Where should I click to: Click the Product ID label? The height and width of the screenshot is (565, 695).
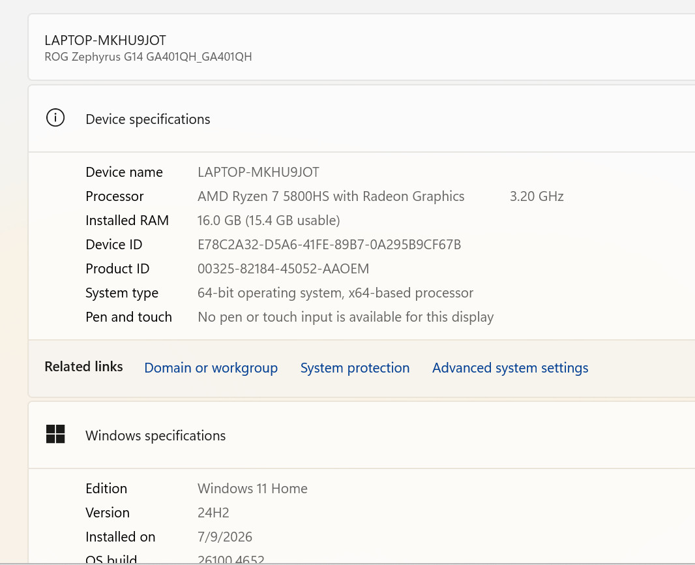117,269
